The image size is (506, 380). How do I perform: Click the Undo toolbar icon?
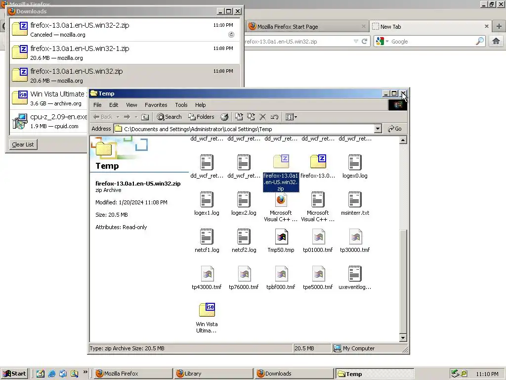[x=275, y=117]
